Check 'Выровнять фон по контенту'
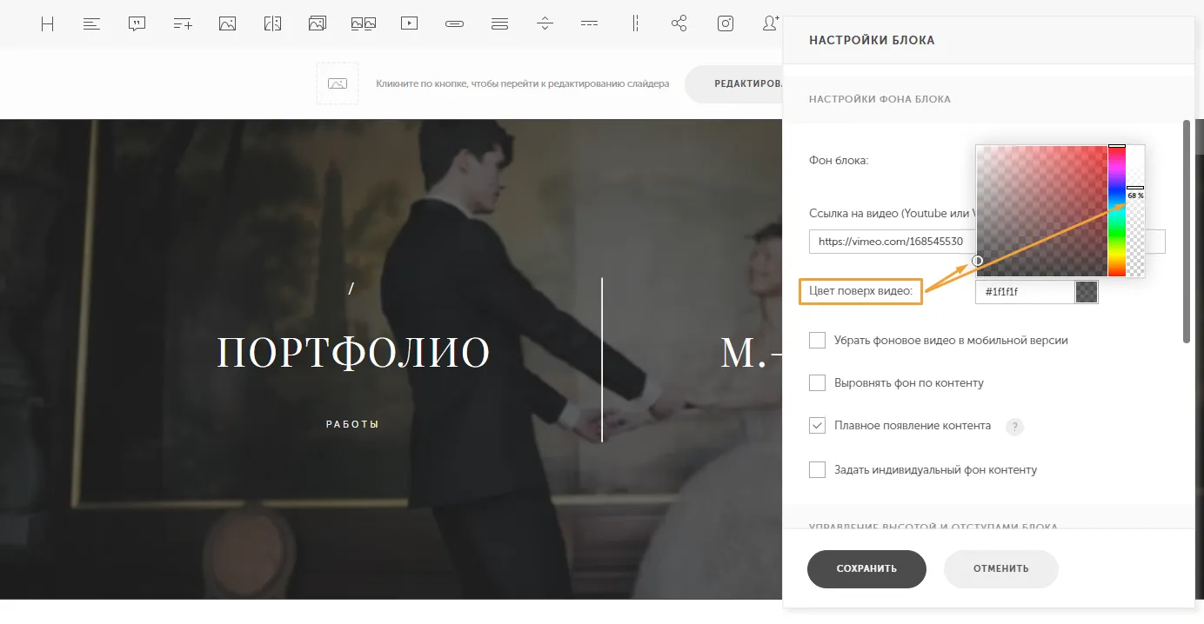 pos(817,382)
